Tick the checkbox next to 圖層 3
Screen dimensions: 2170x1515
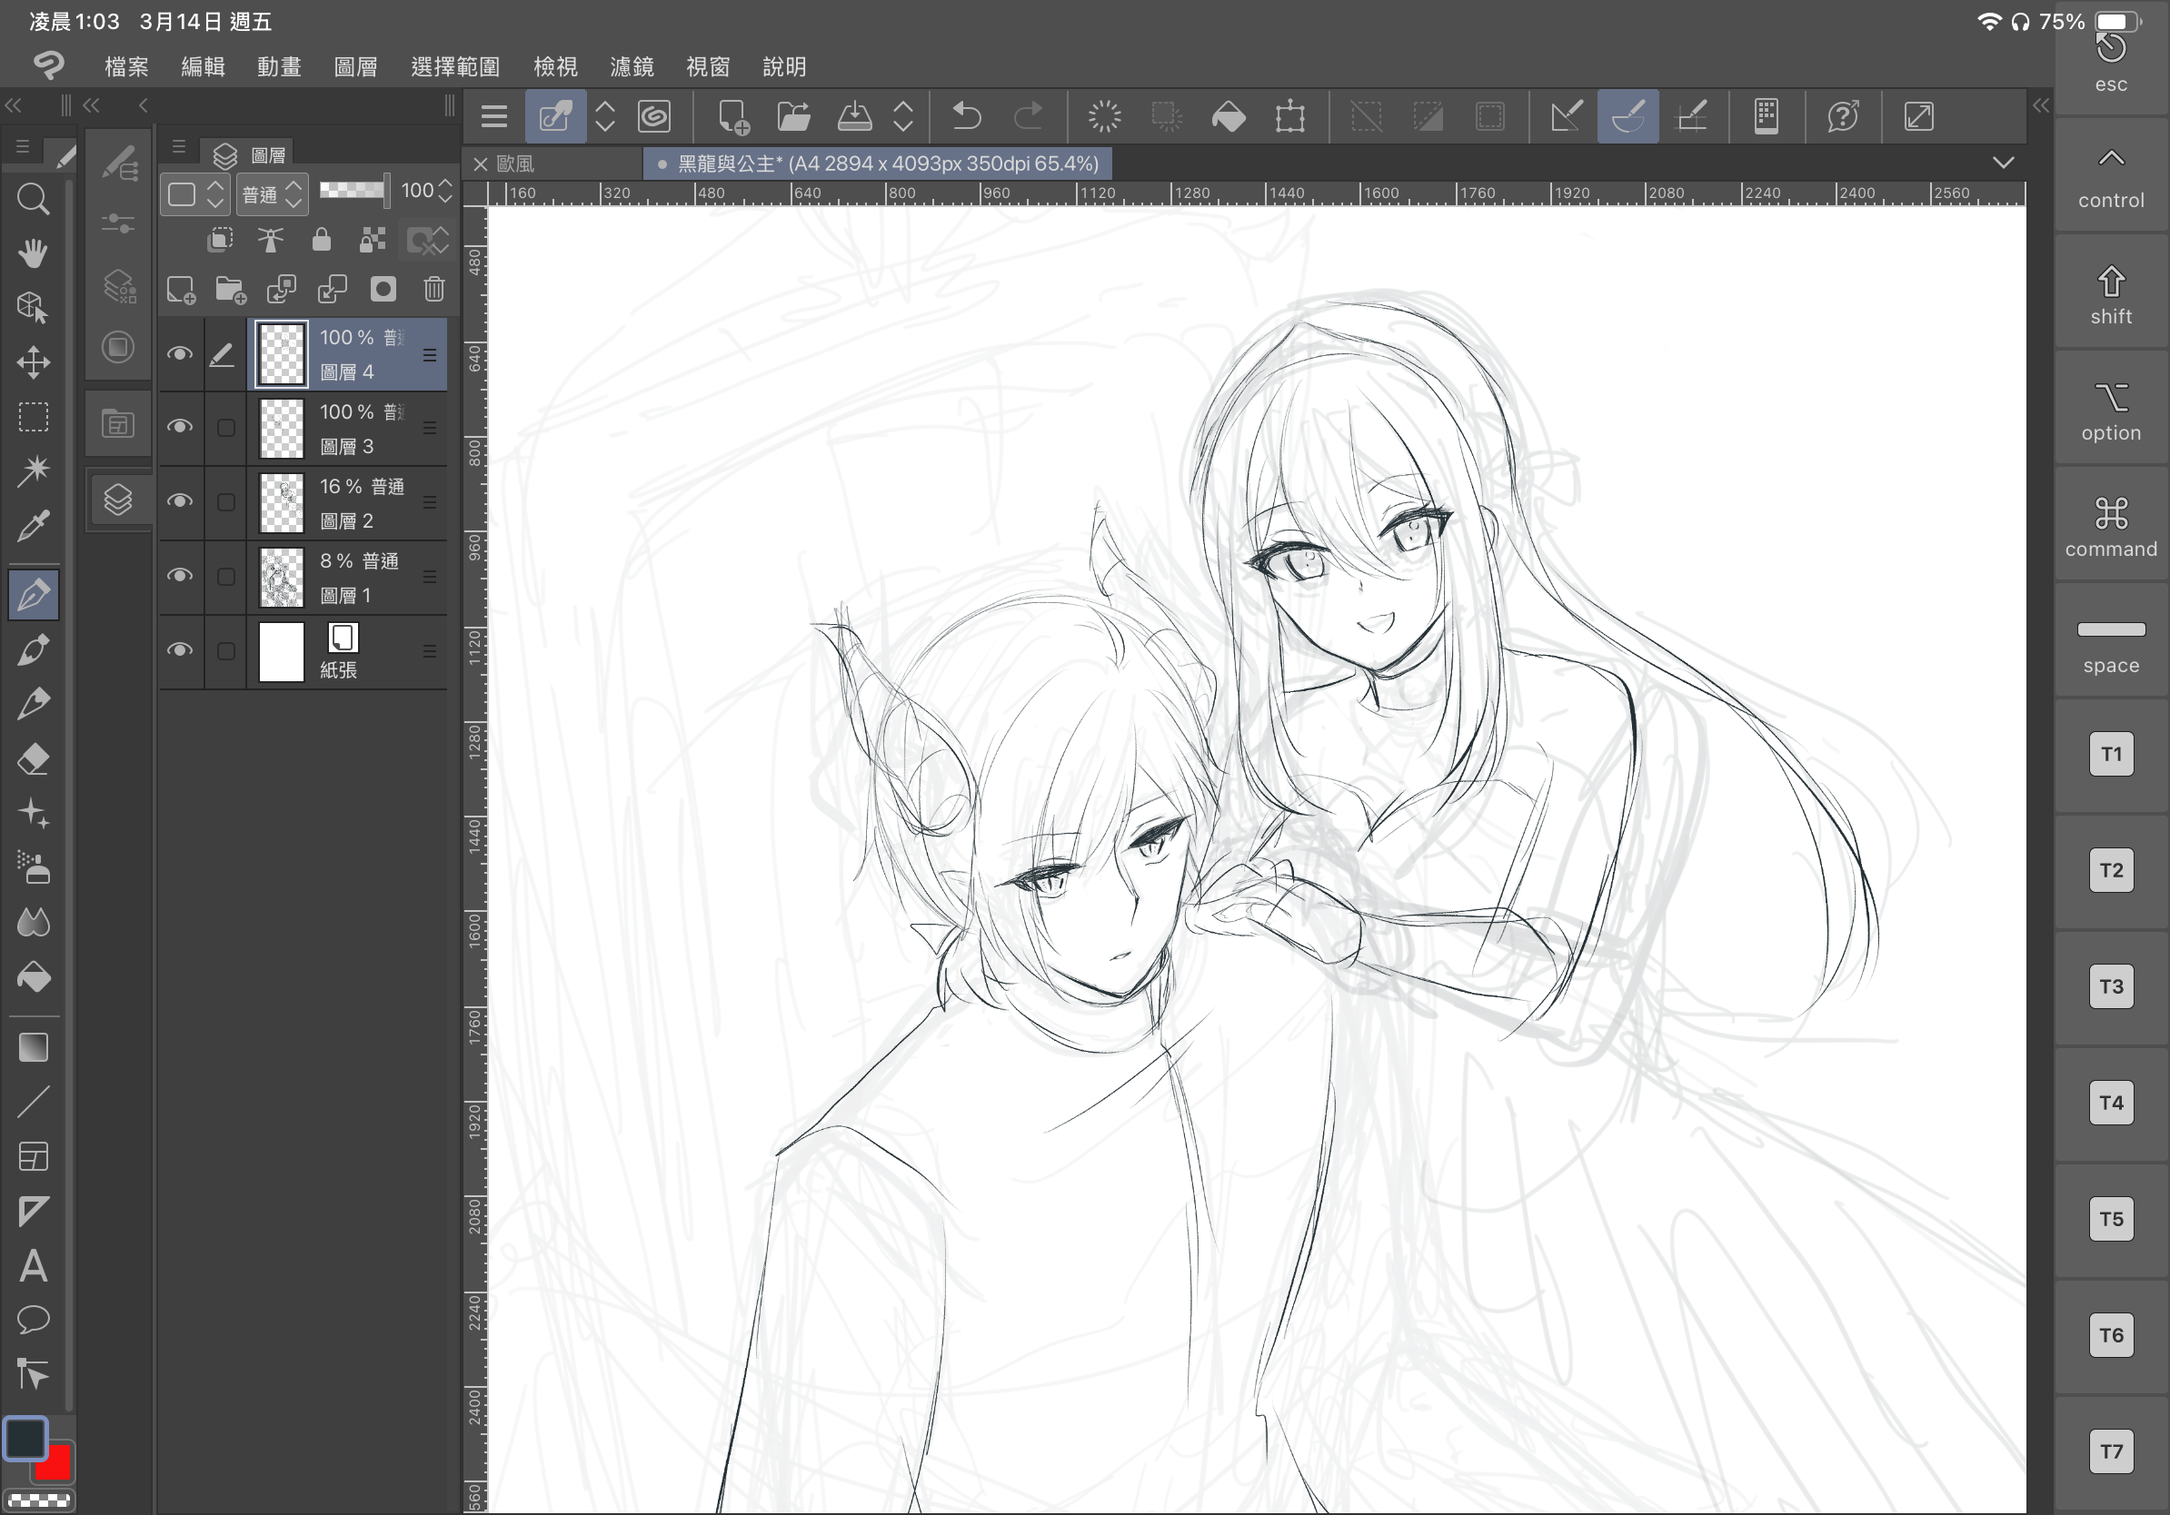click(x=226, y=428)
